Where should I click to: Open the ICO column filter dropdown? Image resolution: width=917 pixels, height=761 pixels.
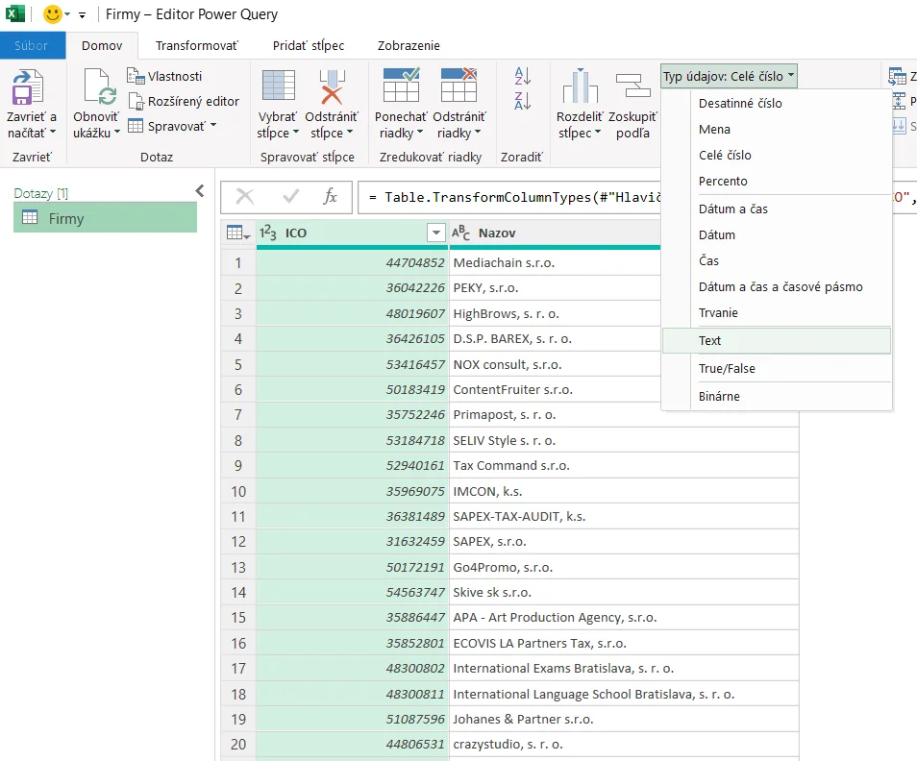click(435, 233)
